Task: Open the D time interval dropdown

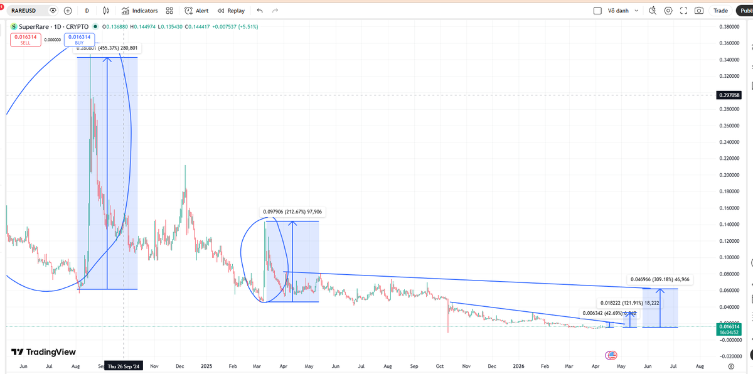Action: point(87,11)
